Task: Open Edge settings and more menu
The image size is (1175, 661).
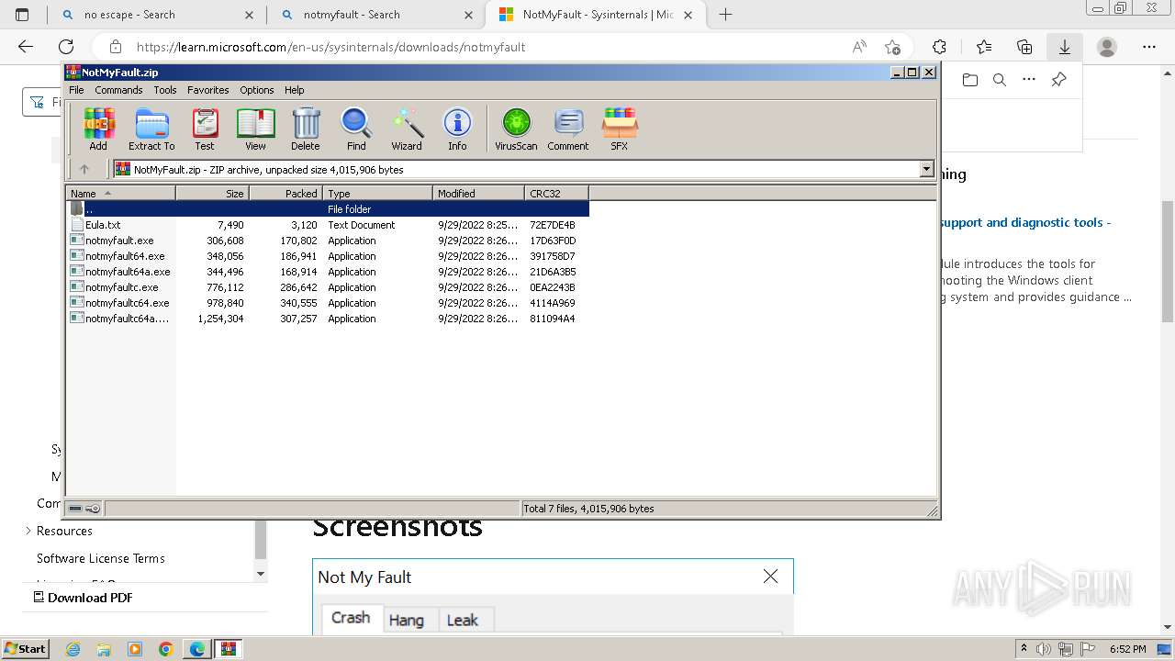Action: coord(1149,47)
